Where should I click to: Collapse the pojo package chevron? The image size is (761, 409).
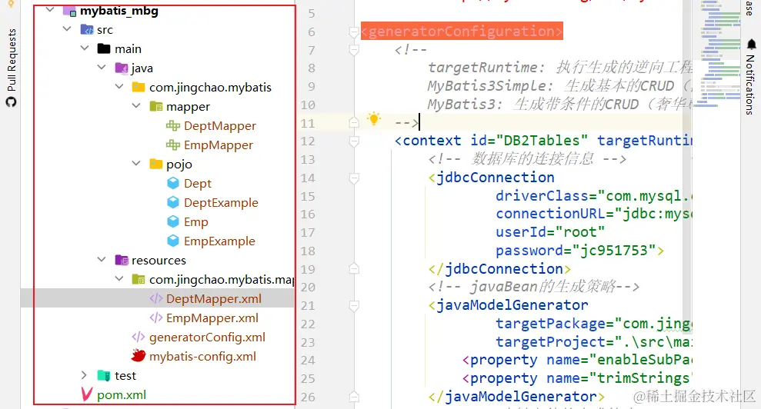click(x=136, y=164)
